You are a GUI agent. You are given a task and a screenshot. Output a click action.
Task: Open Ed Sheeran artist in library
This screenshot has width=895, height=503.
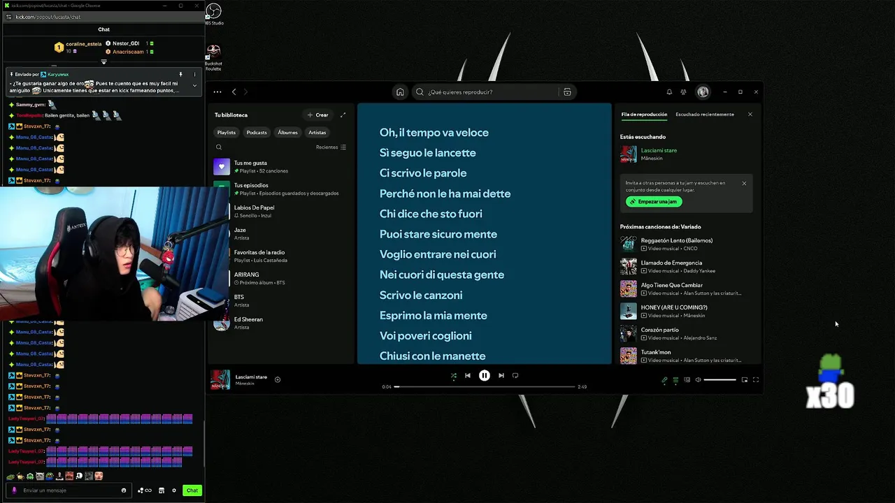282,323
